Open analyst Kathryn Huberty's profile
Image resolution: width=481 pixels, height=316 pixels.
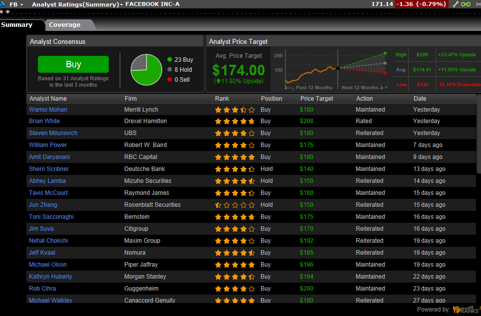tap(50, 276)
